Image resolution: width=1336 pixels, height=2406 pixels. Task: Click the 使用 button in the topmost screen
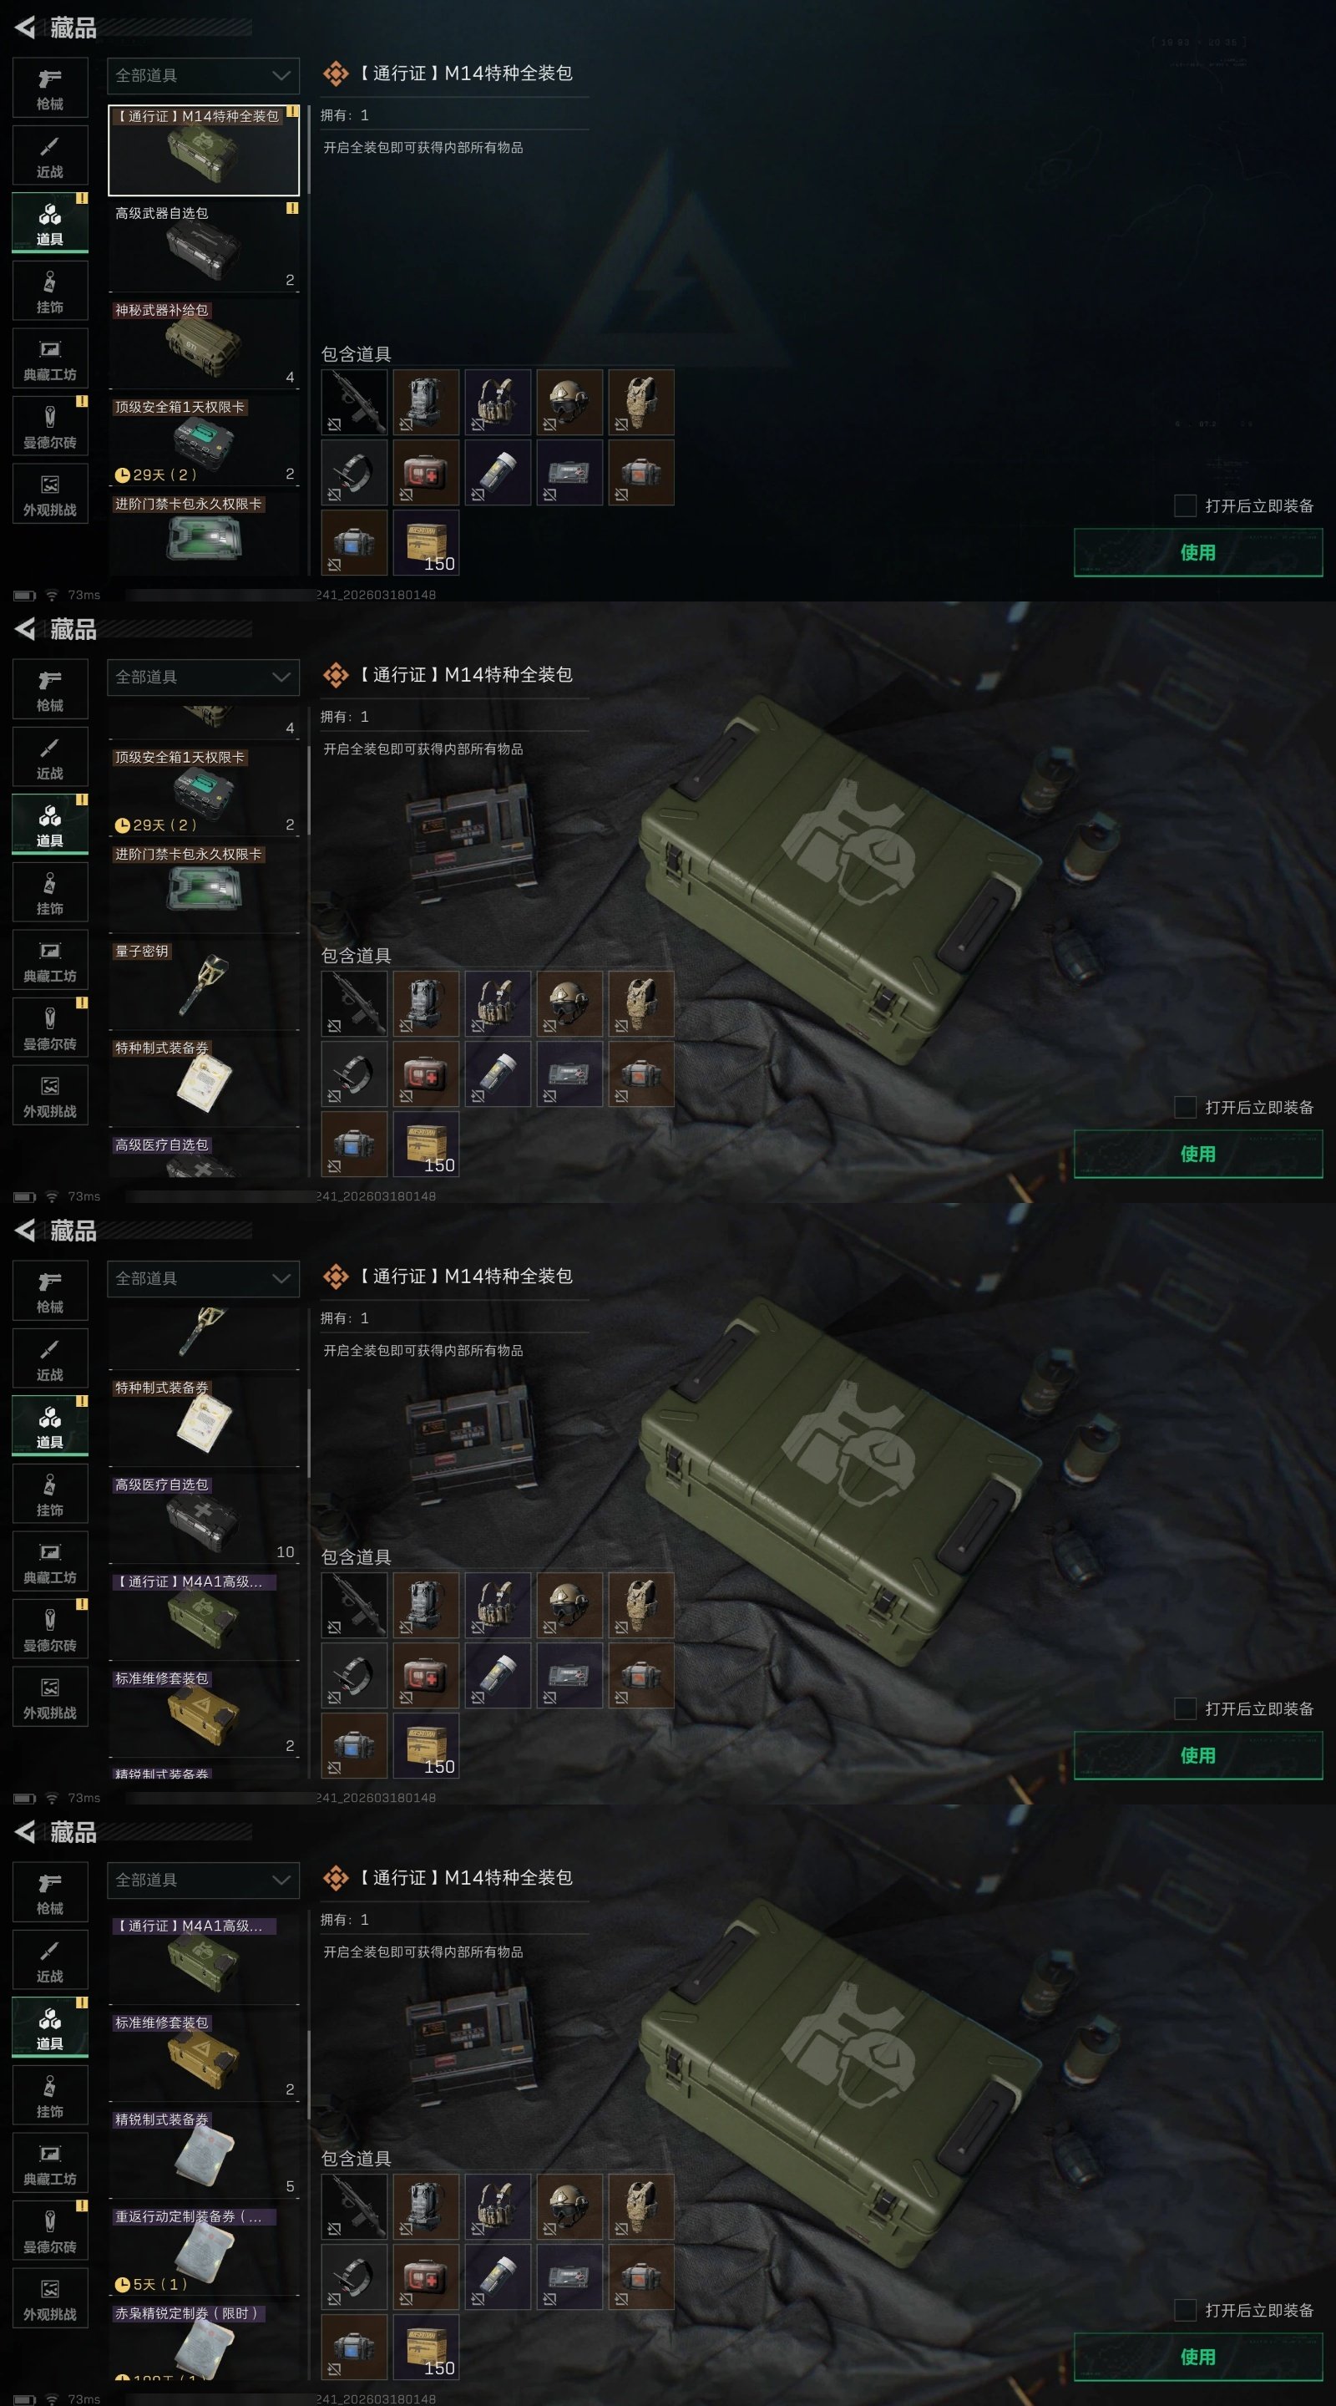1198,552
